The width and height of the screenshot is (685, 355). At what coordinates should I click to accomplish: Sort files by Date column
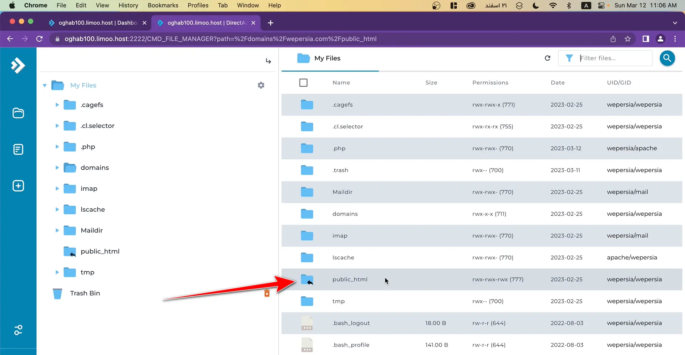click(558, 83)
